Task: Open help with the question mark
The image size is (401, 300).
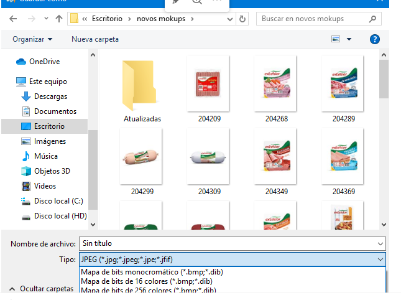Action: (375, 39)
